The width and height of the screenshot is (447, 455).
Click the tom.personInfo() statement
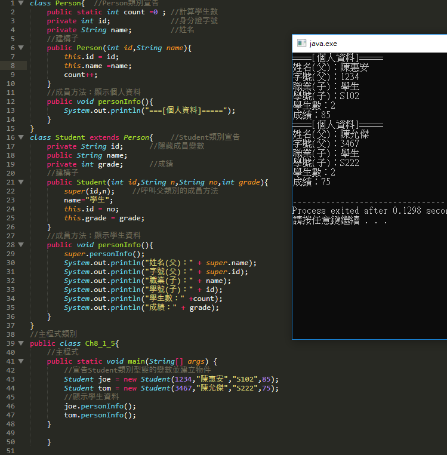click(x=100, y=415)
